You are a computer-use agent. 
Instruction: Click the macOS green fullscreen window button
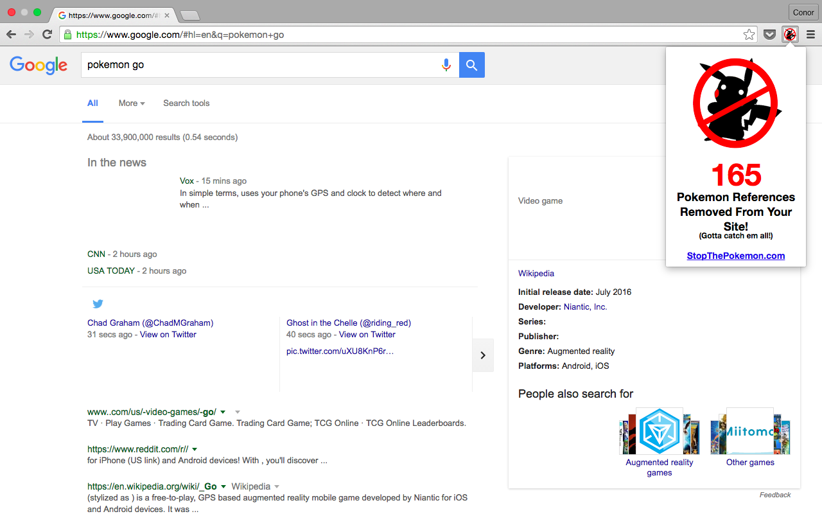[37, 12]
